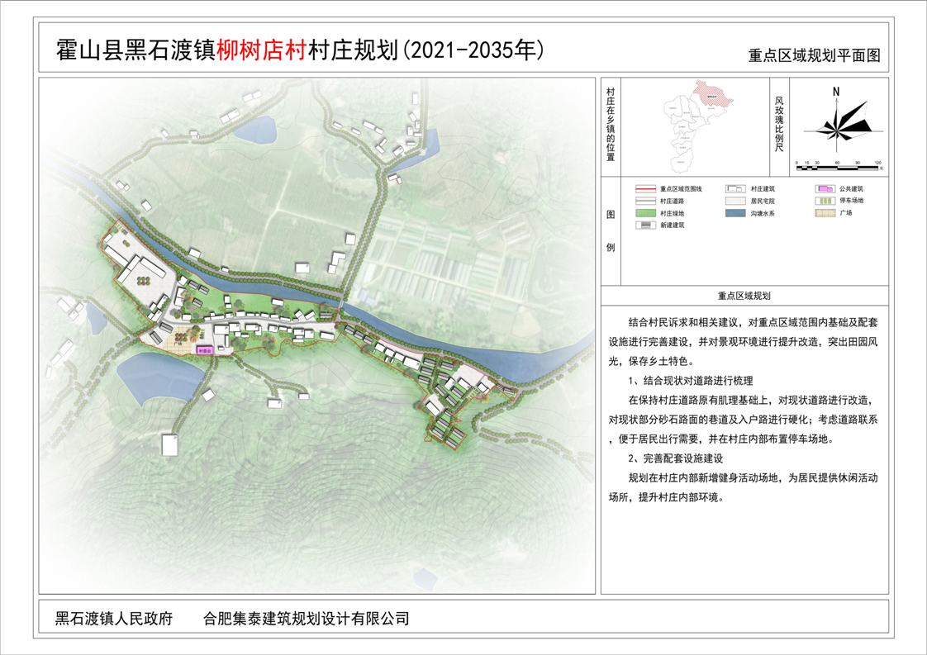
Task: Click the 村庄建筑 legend symbol
Action: [x=734, y=189]
